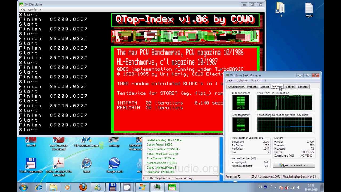341x192 pixels.
Task: Click 'Prozesse: 72' in the status bar
Action: coord(233,177)
